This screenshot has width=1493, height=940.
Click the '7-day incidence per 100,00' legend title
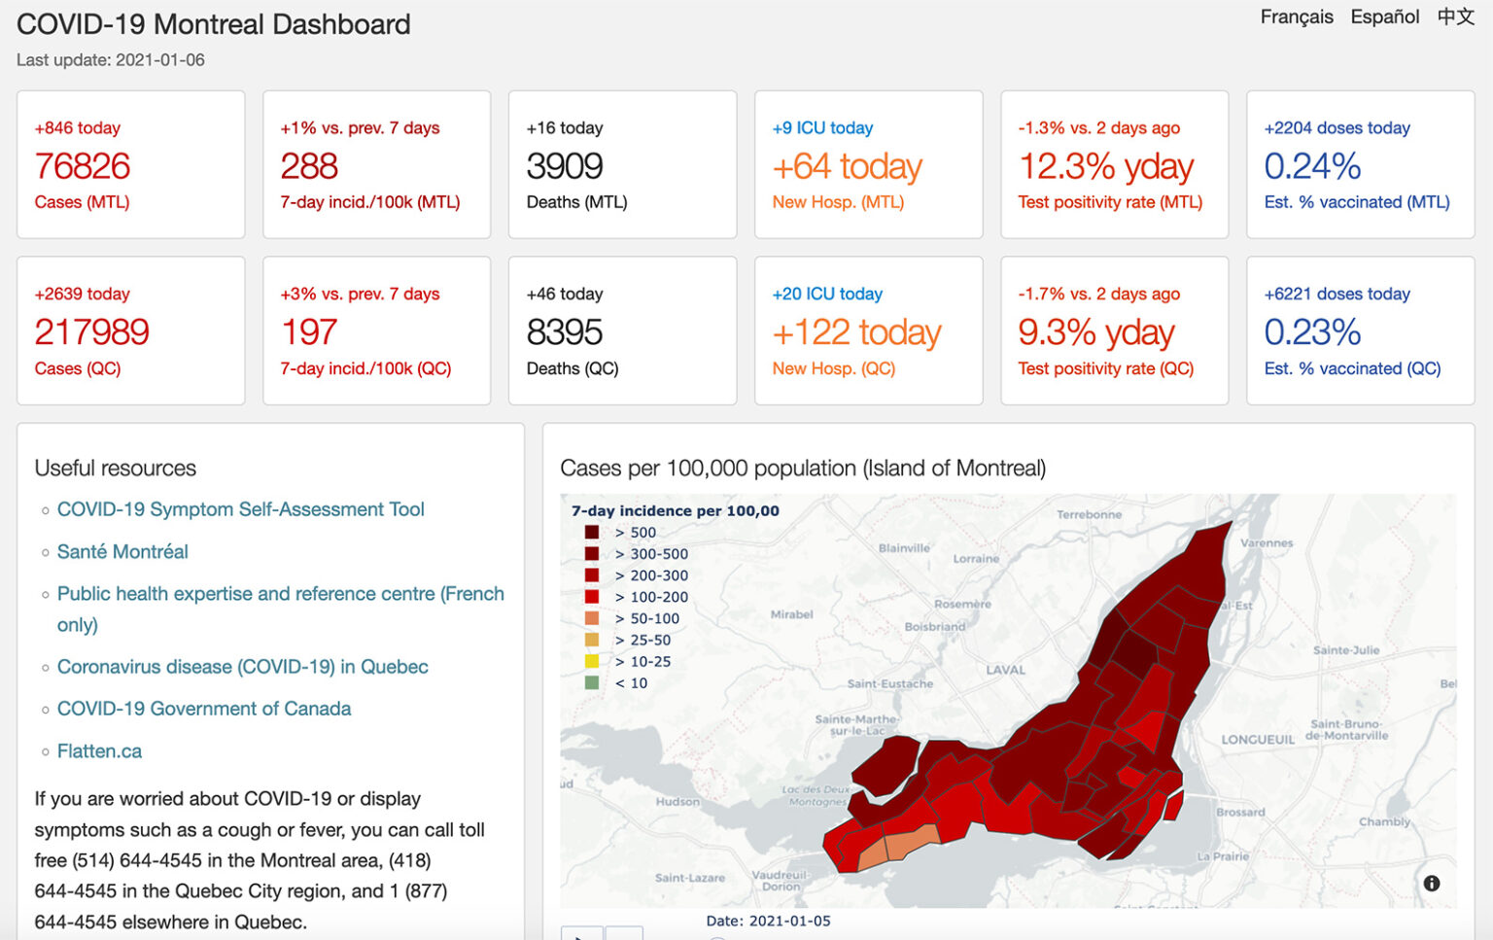coord(676,511)
